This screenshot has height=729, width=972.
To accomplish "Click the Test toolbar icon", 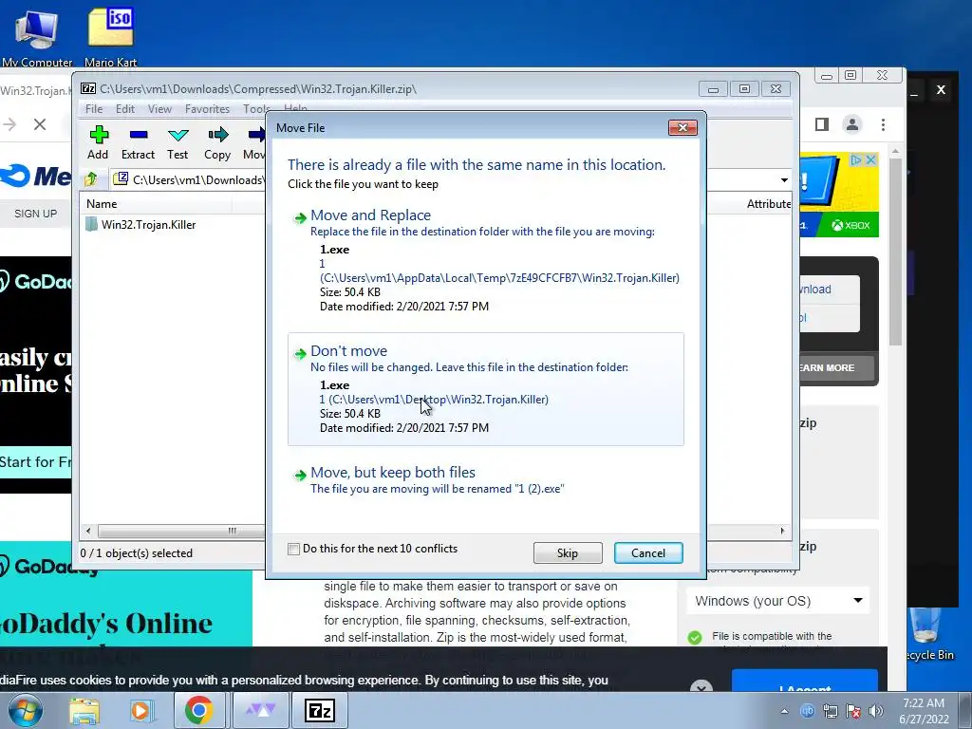I will (178, 142).
